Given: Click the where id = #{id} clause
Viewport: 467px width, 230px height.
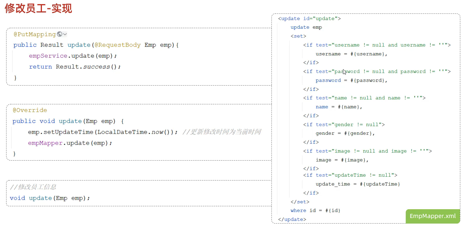Looking at the screenshot, I should click(x=315, y=210).
